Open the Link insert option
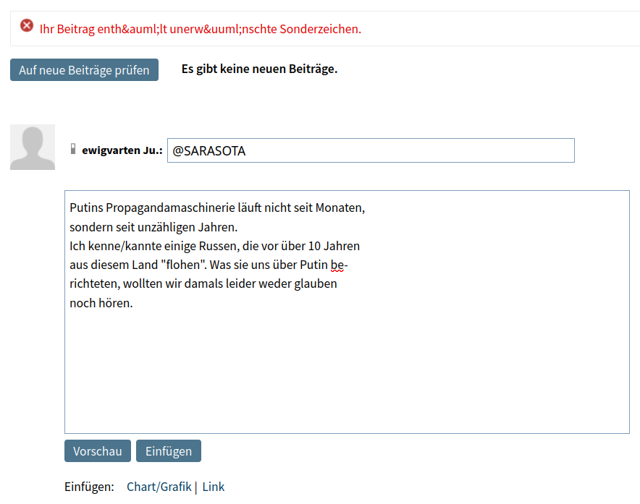The height and width of the screenshot is (504, 640). 214,487
